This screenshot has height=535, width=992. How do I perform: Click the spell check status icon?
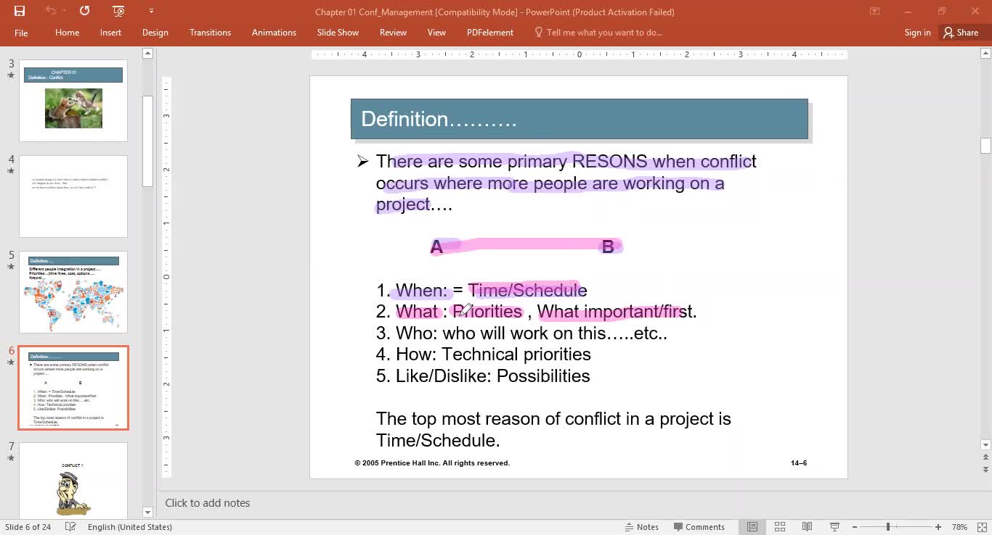pyautogui.click(x=70, y=527)
